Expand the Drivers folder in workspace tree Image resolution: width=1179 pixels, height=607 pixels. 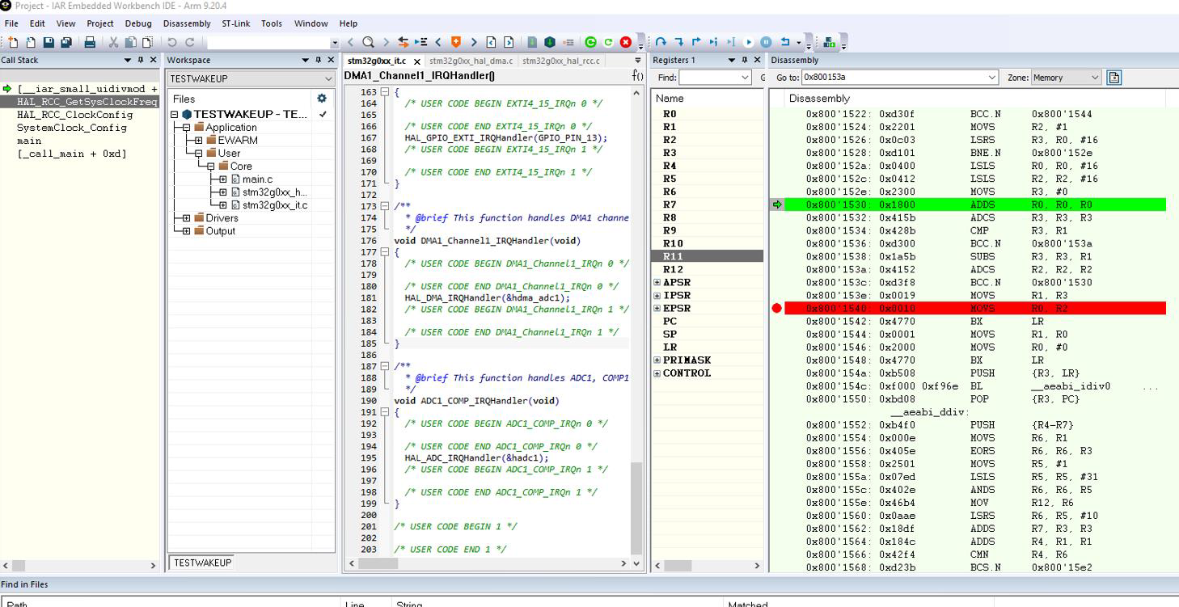click(x=186, y=218)
